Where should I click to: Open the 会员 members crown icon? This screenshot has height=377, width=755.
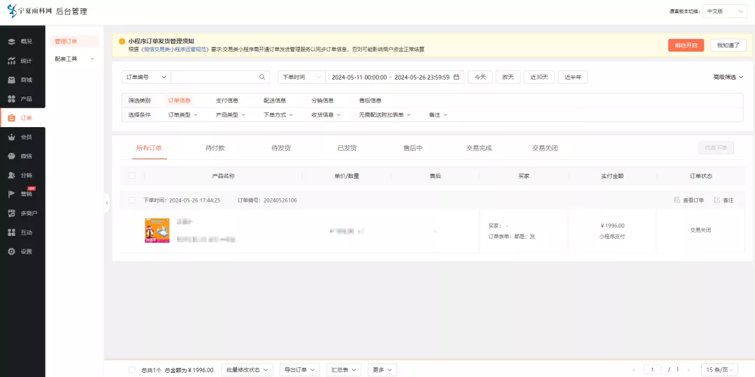coord(12,137)
